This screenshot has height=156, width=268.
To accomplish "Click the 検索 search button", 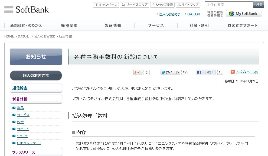I will [x=259, y=5].
